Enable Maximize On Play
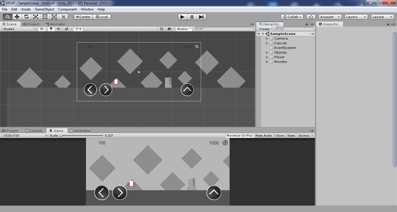This screenshot has height=212, width=397. [240, 135]
